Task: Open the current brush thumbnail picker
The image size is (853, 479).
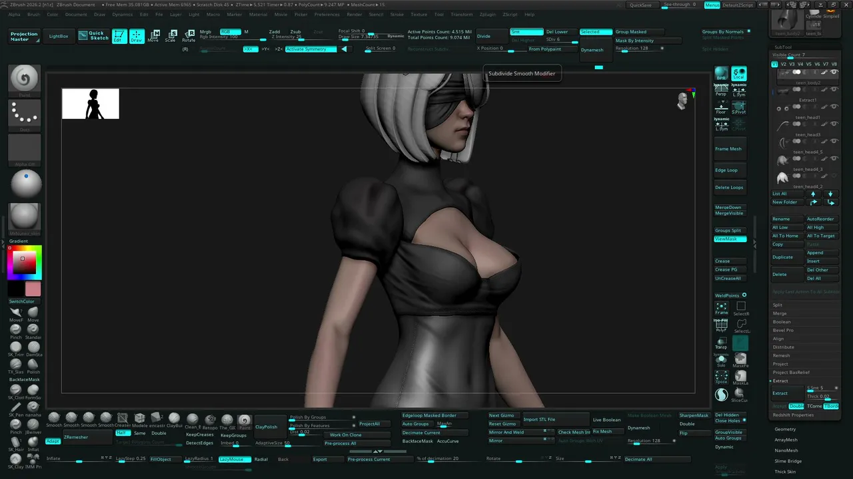Action: (x=25, y=80)
